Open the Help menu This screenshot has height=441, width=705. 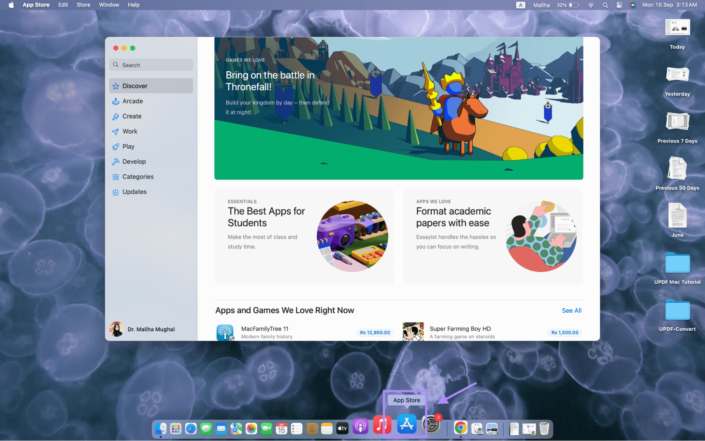pyautogui.click(x=134, y=5)
